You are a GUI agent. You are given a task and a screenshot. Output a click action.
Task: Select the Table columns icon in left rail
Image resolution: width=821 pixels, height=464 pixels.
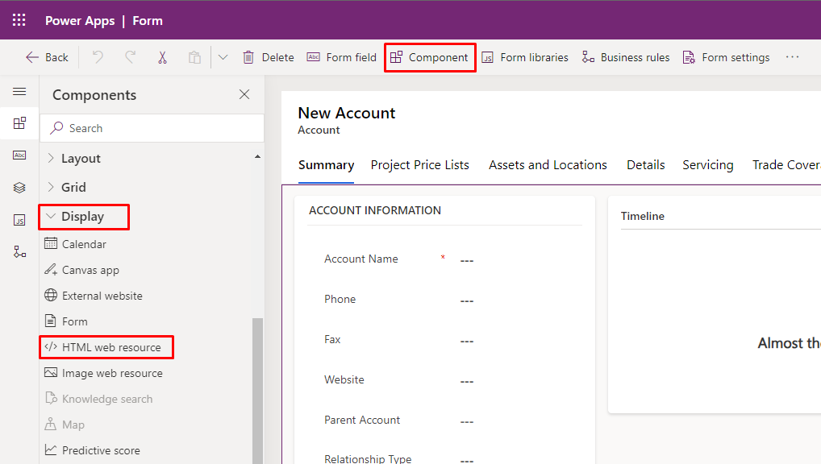19,155
